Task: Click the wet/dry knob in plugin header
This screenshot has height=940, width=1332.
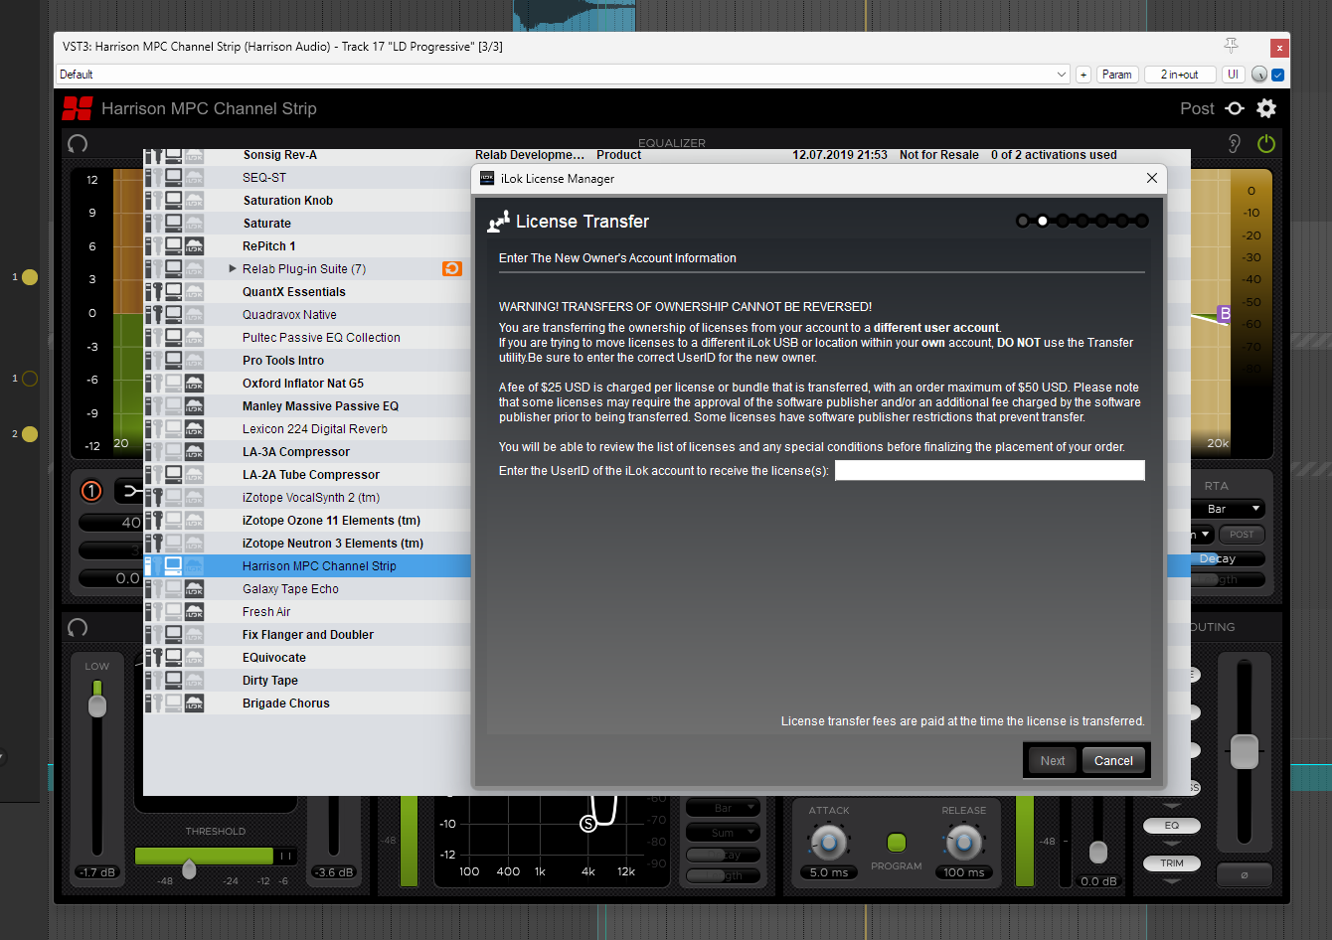Action: coord(1259,75)
